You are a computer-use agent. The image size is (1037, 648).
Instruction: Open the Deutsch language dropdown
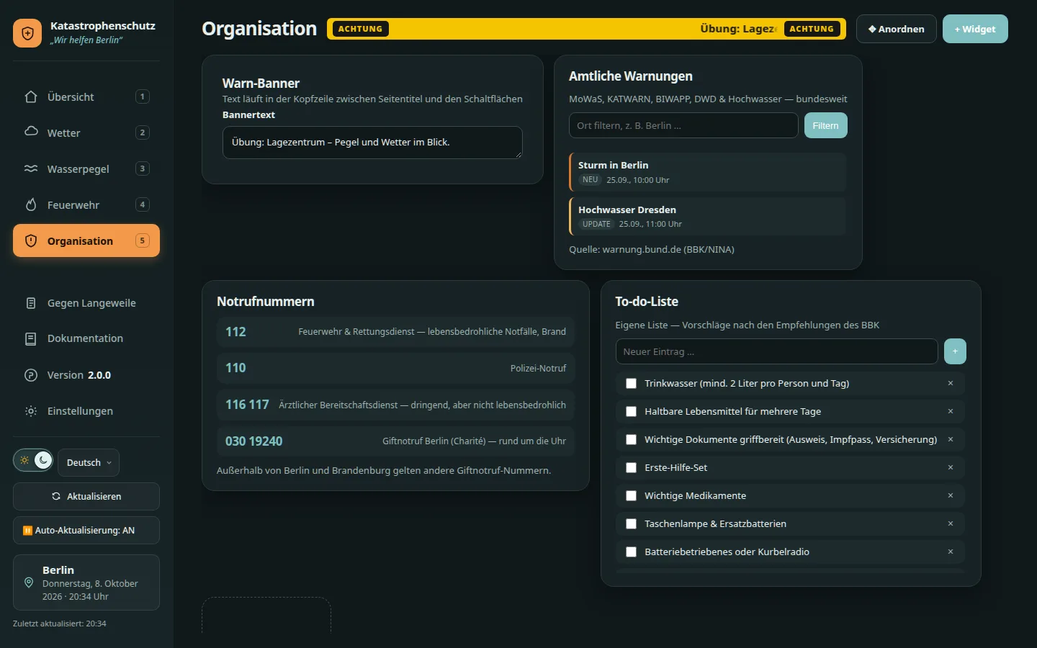click(89, 462)
